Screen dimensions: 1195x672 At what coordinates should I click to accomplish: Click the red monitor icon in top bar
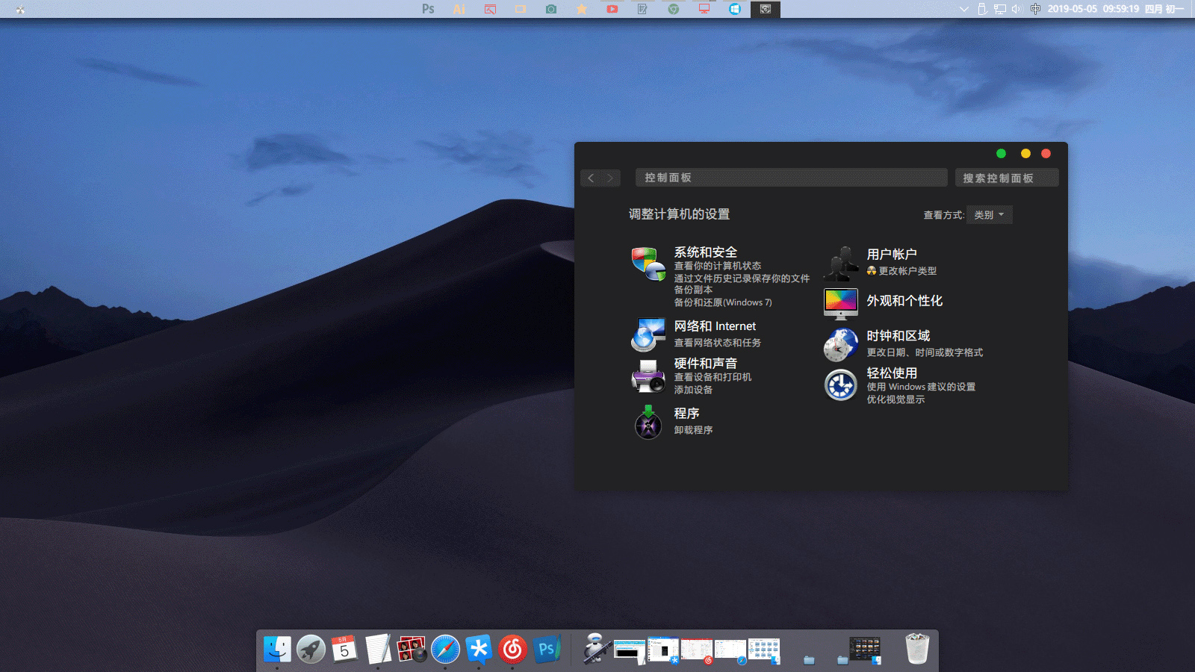tap(704, 9)
